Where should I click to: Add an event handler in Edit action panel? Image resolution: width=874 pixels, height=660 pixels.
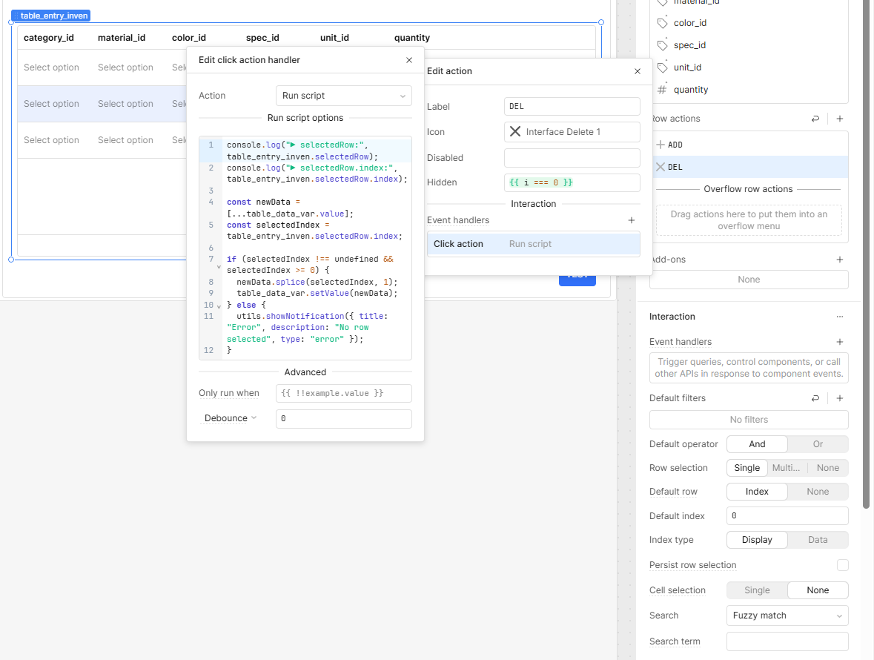point(632,220)
